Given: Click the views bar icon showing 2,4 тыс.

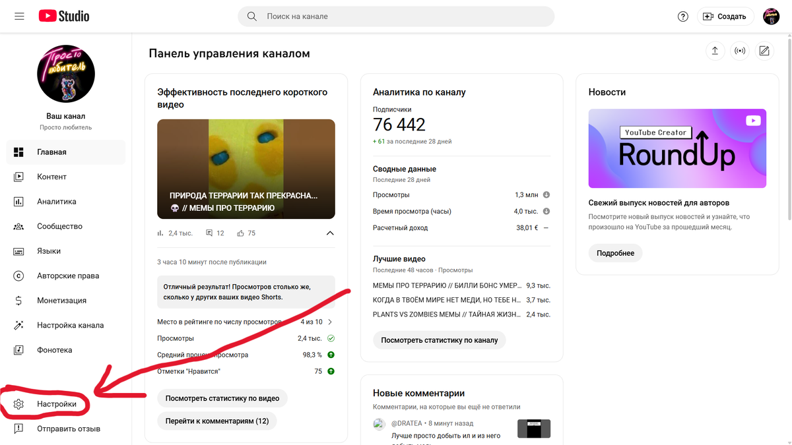Looking at the screenshot, I should (160, 233).
